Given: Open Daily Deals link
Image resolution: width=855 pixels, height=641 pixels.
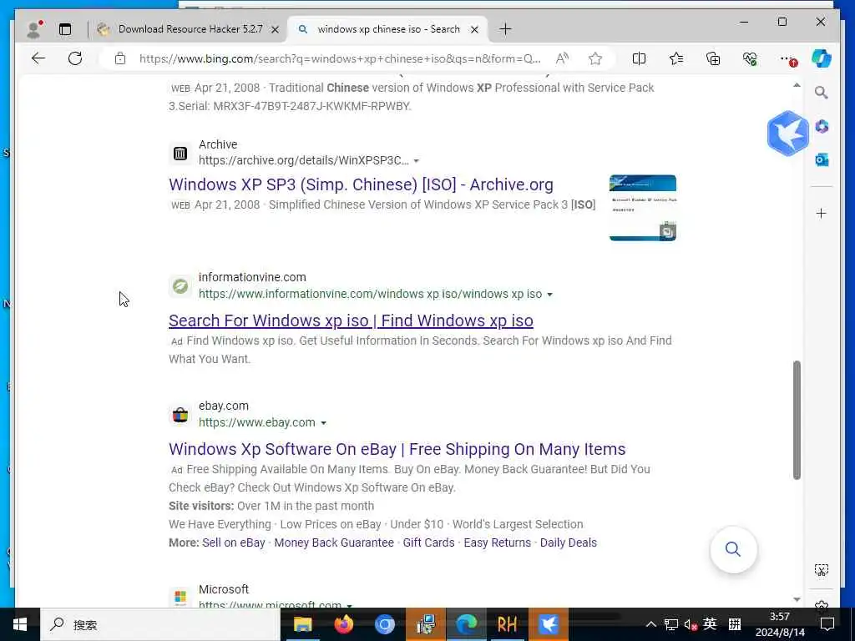Looking at the screenshot, I should [568, 543].
